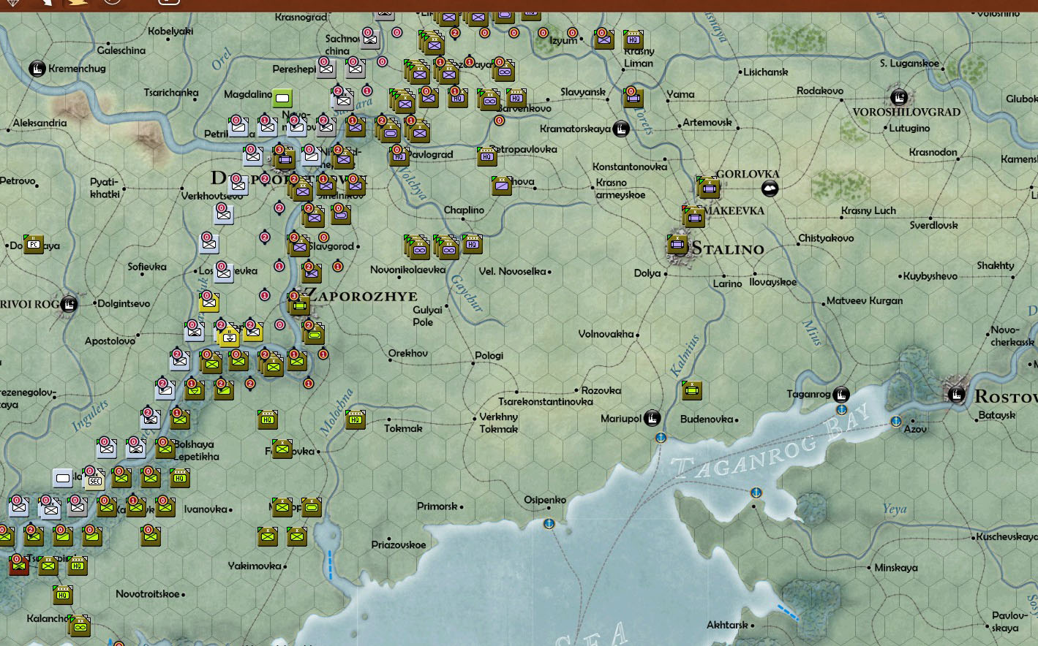This screenshot has height=646, width=1038.
Task: Select the port anchor icon below Osipenko
Action: 549,523
